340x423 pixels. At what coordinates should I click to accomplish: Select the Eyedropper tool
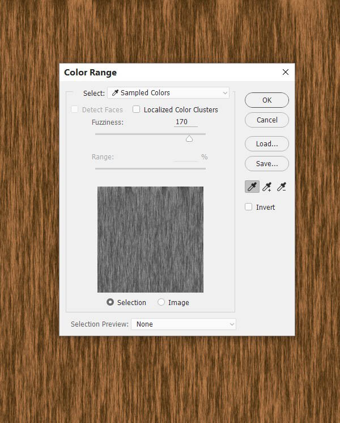click(252, 187)
